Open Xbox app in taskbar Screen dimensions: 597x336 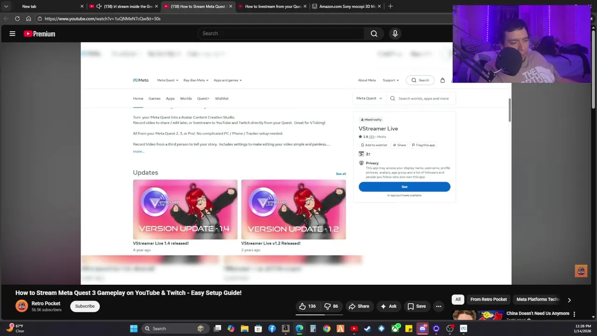pos(395,329)
